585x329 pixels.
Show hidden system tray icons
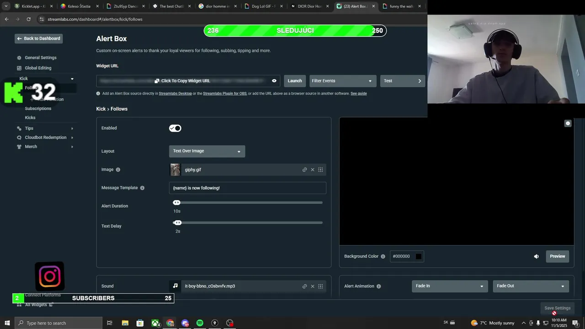(523, 323)
